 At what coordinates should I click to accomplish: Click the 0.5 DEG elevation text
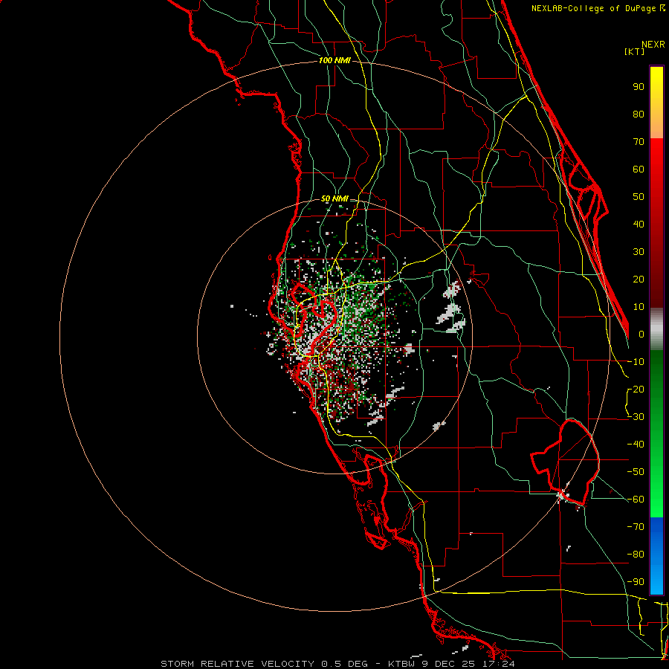(x=344, y=664)
